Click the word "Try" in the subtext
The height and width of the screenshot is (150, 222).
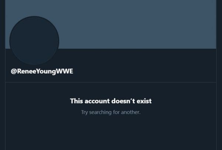point(85,112)
